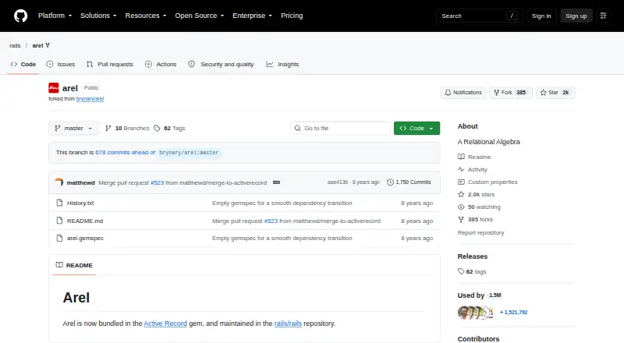The image size is (624, 343).
Task: Open History.txt commit message link
Action: [282, 203]
